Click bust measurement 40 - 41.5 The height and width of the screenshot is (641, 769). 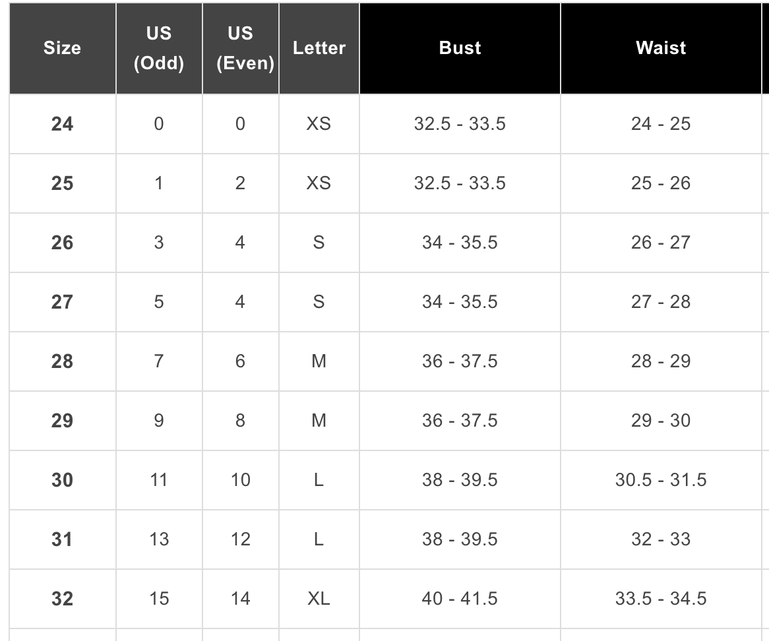click(460, 599)
